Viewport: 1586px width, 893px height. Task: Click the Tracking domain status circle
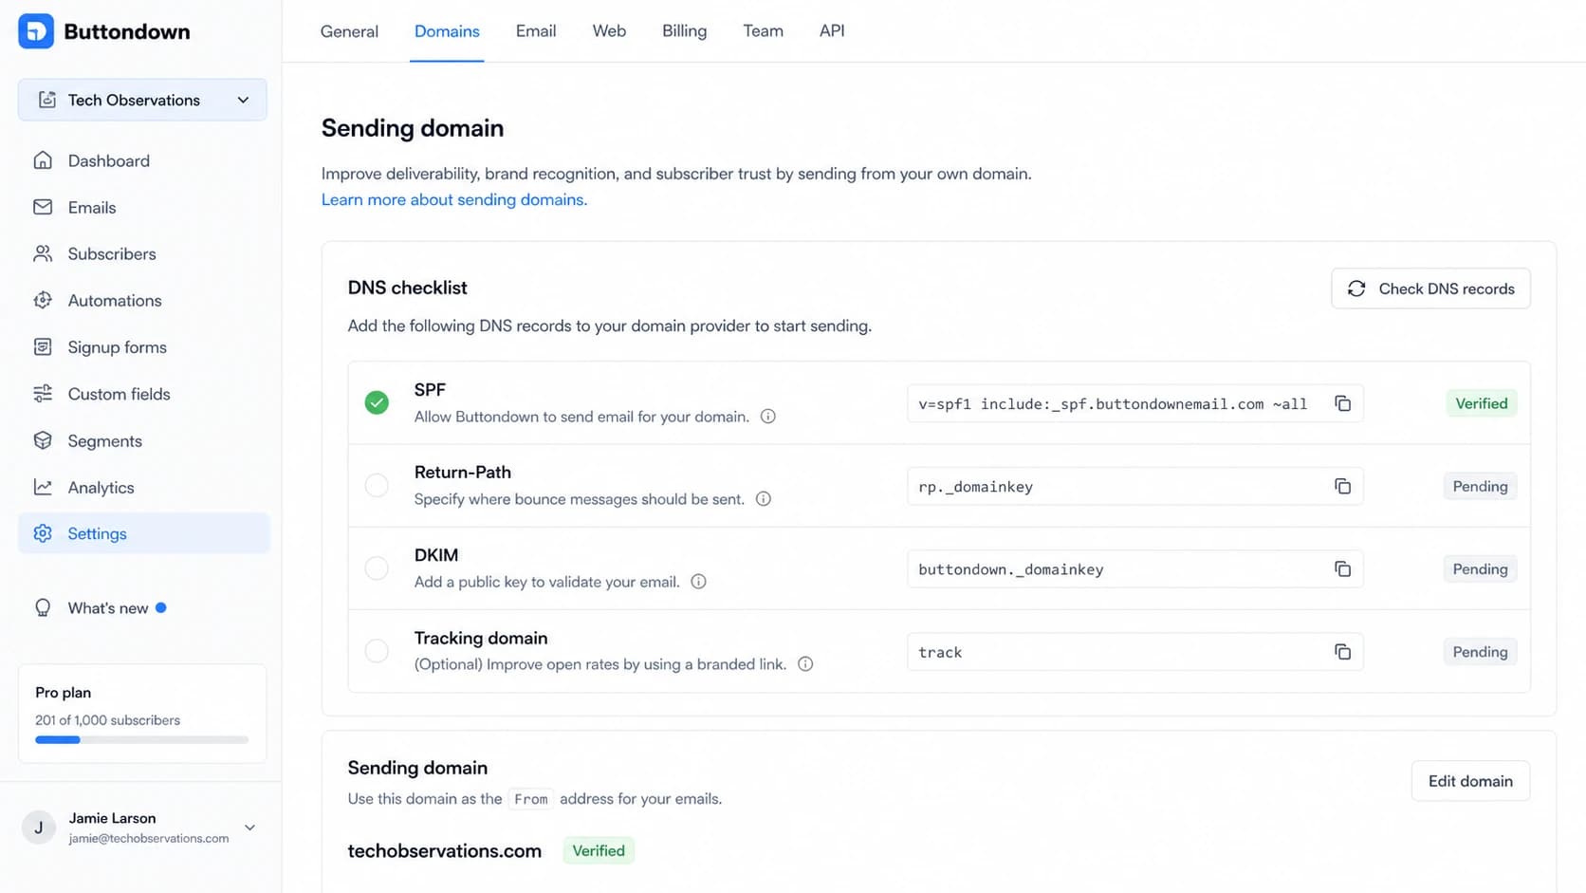(x=377, y=651)
